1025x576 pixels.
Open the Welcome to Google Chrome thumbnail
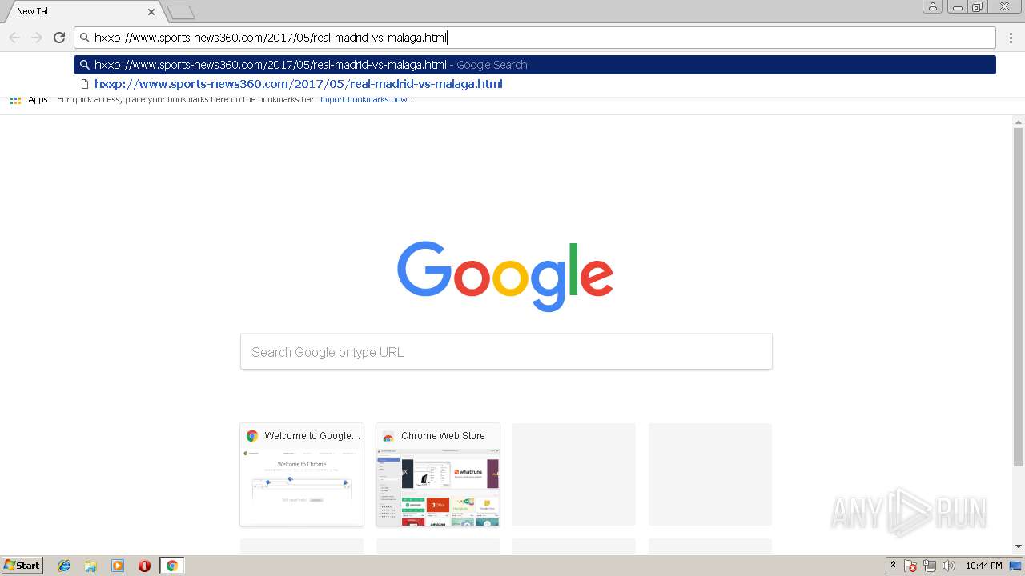[x=302, y=474]
